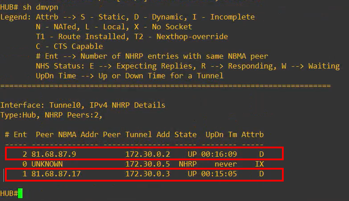Click the peer NBMA address 81.68.87.17
This screenshot has height=201, width=349.
[x=56, y=174]
